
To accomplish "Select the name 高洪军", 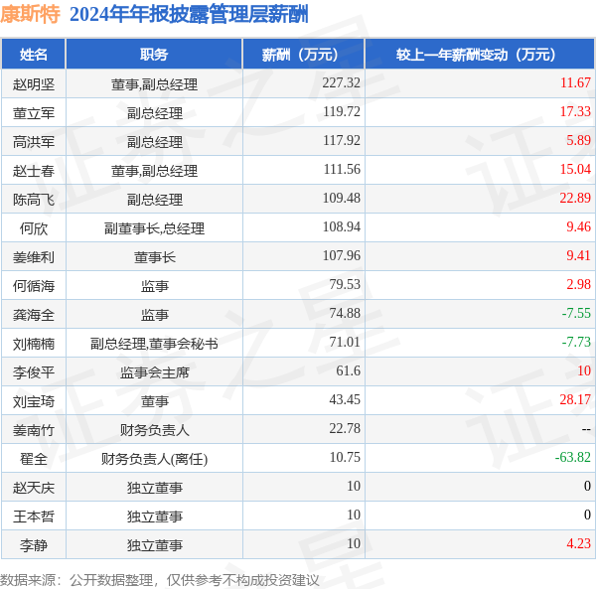I will coord(34,142).
